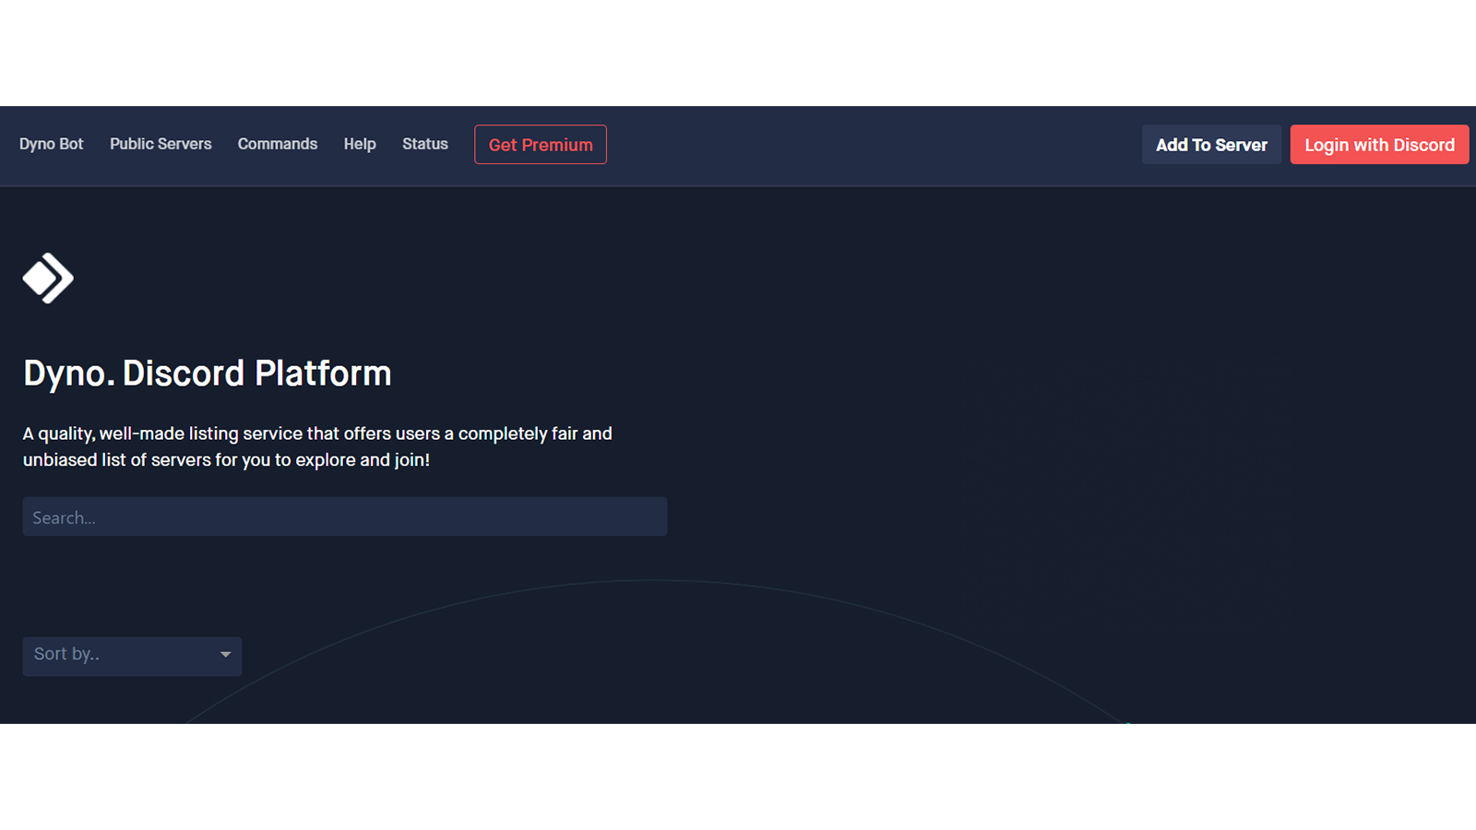The image size is (1476, 830).
Task: Focus the Search input field
Action: [345, 516]
